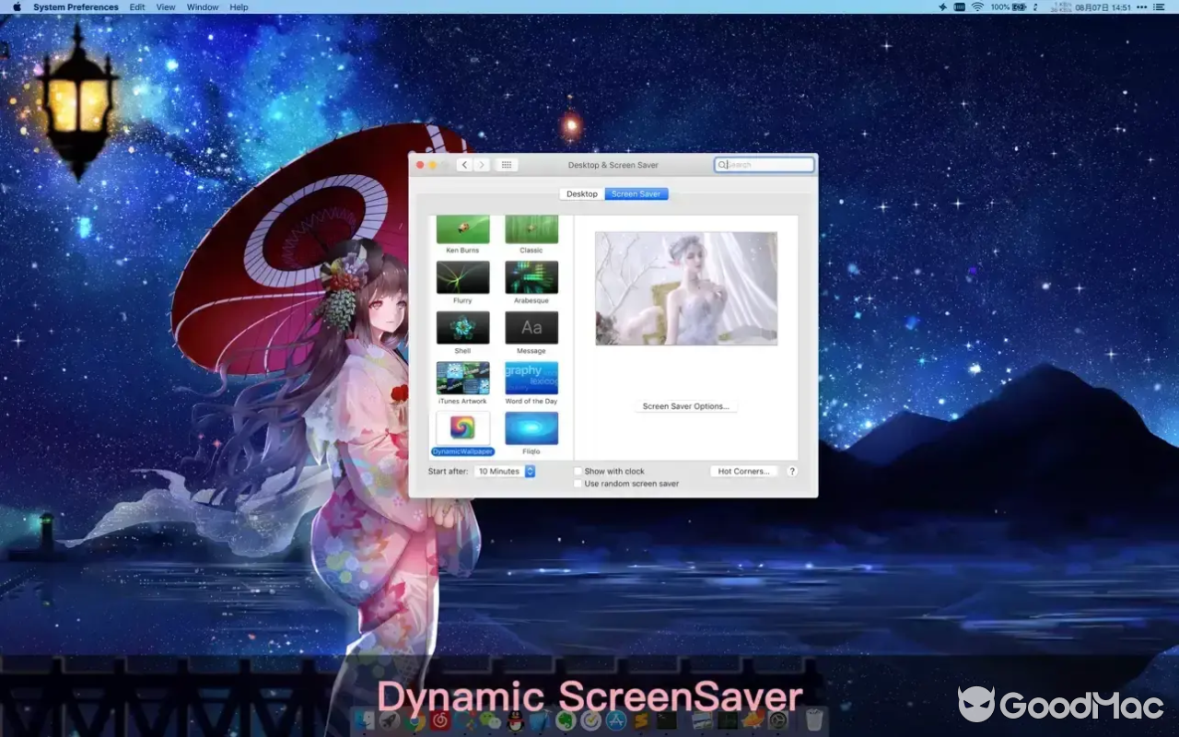Click inside the Search field

click(x=764, y=164)
